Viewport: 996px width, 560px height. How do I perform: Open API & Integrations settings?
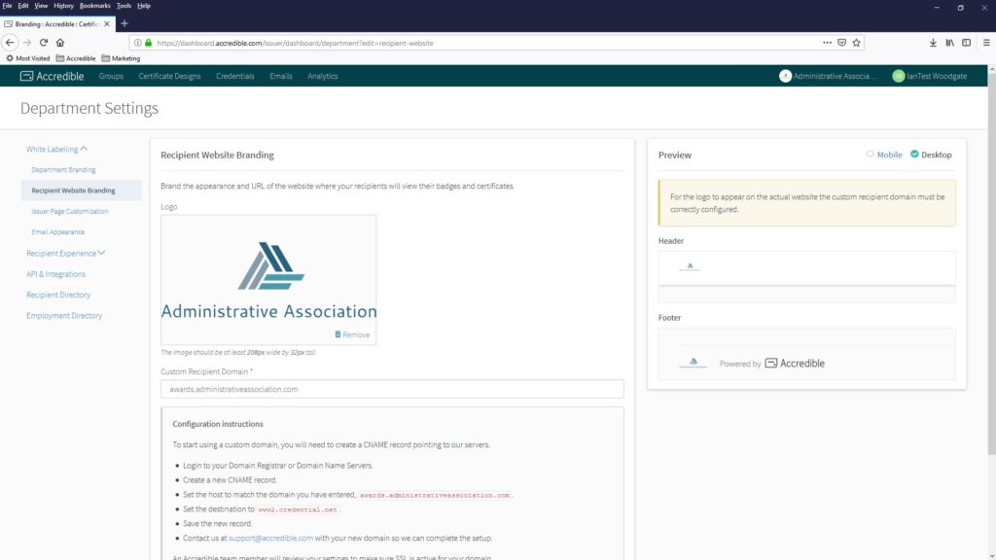55,274
